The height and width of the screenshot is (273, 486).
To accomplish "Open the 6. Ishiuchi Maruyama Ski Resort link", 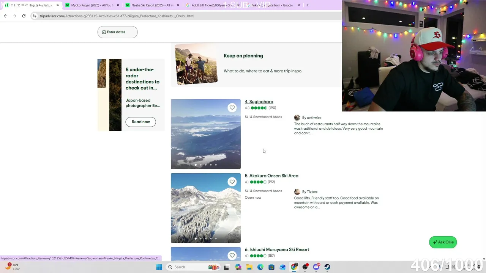I will pos(277,249).
